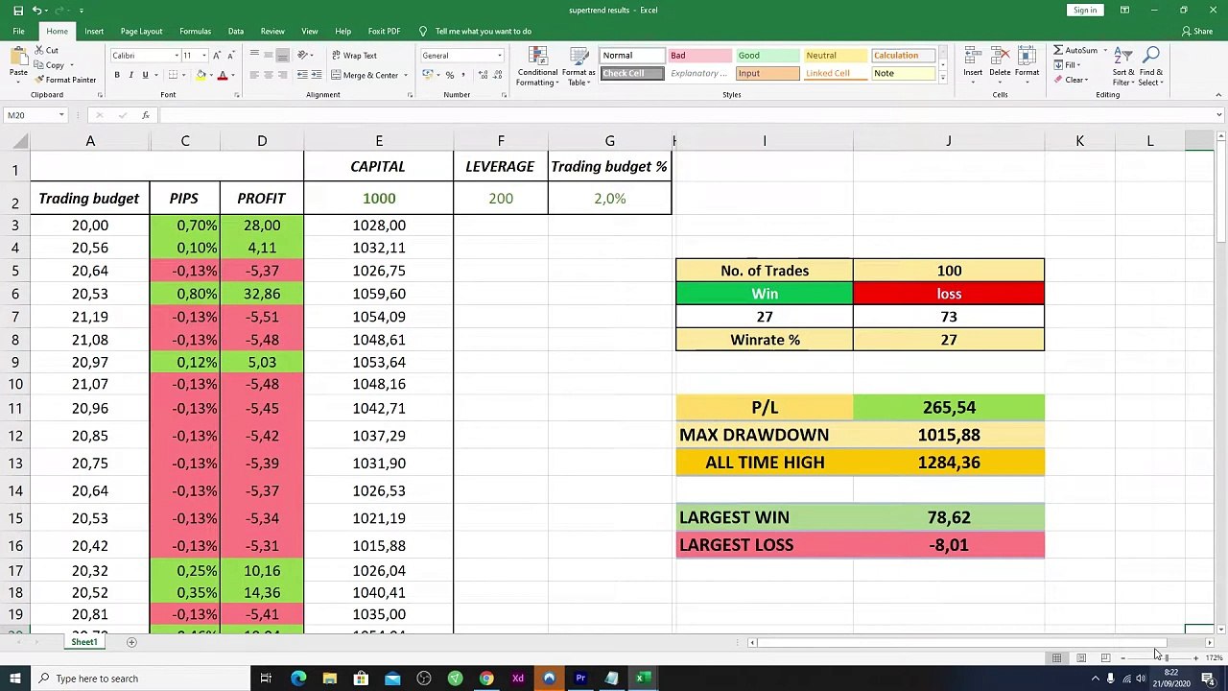The width and height of the screenshot is (1228, 691).
Task: Expand the cell Styles gallery
Action: (x=942, y=78)
